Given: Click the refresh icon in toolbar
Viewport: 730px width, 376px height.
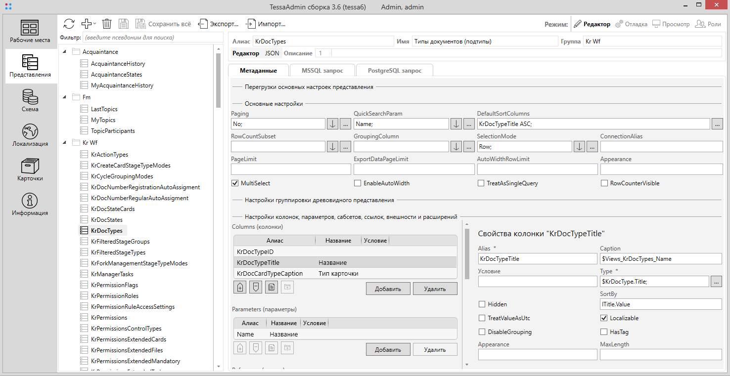Looking at the screenshot, I should point(69,24).
